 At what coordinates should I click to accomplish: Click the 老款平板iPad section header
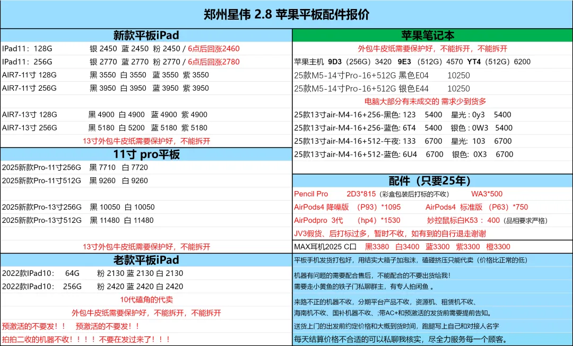coord(146,260)
